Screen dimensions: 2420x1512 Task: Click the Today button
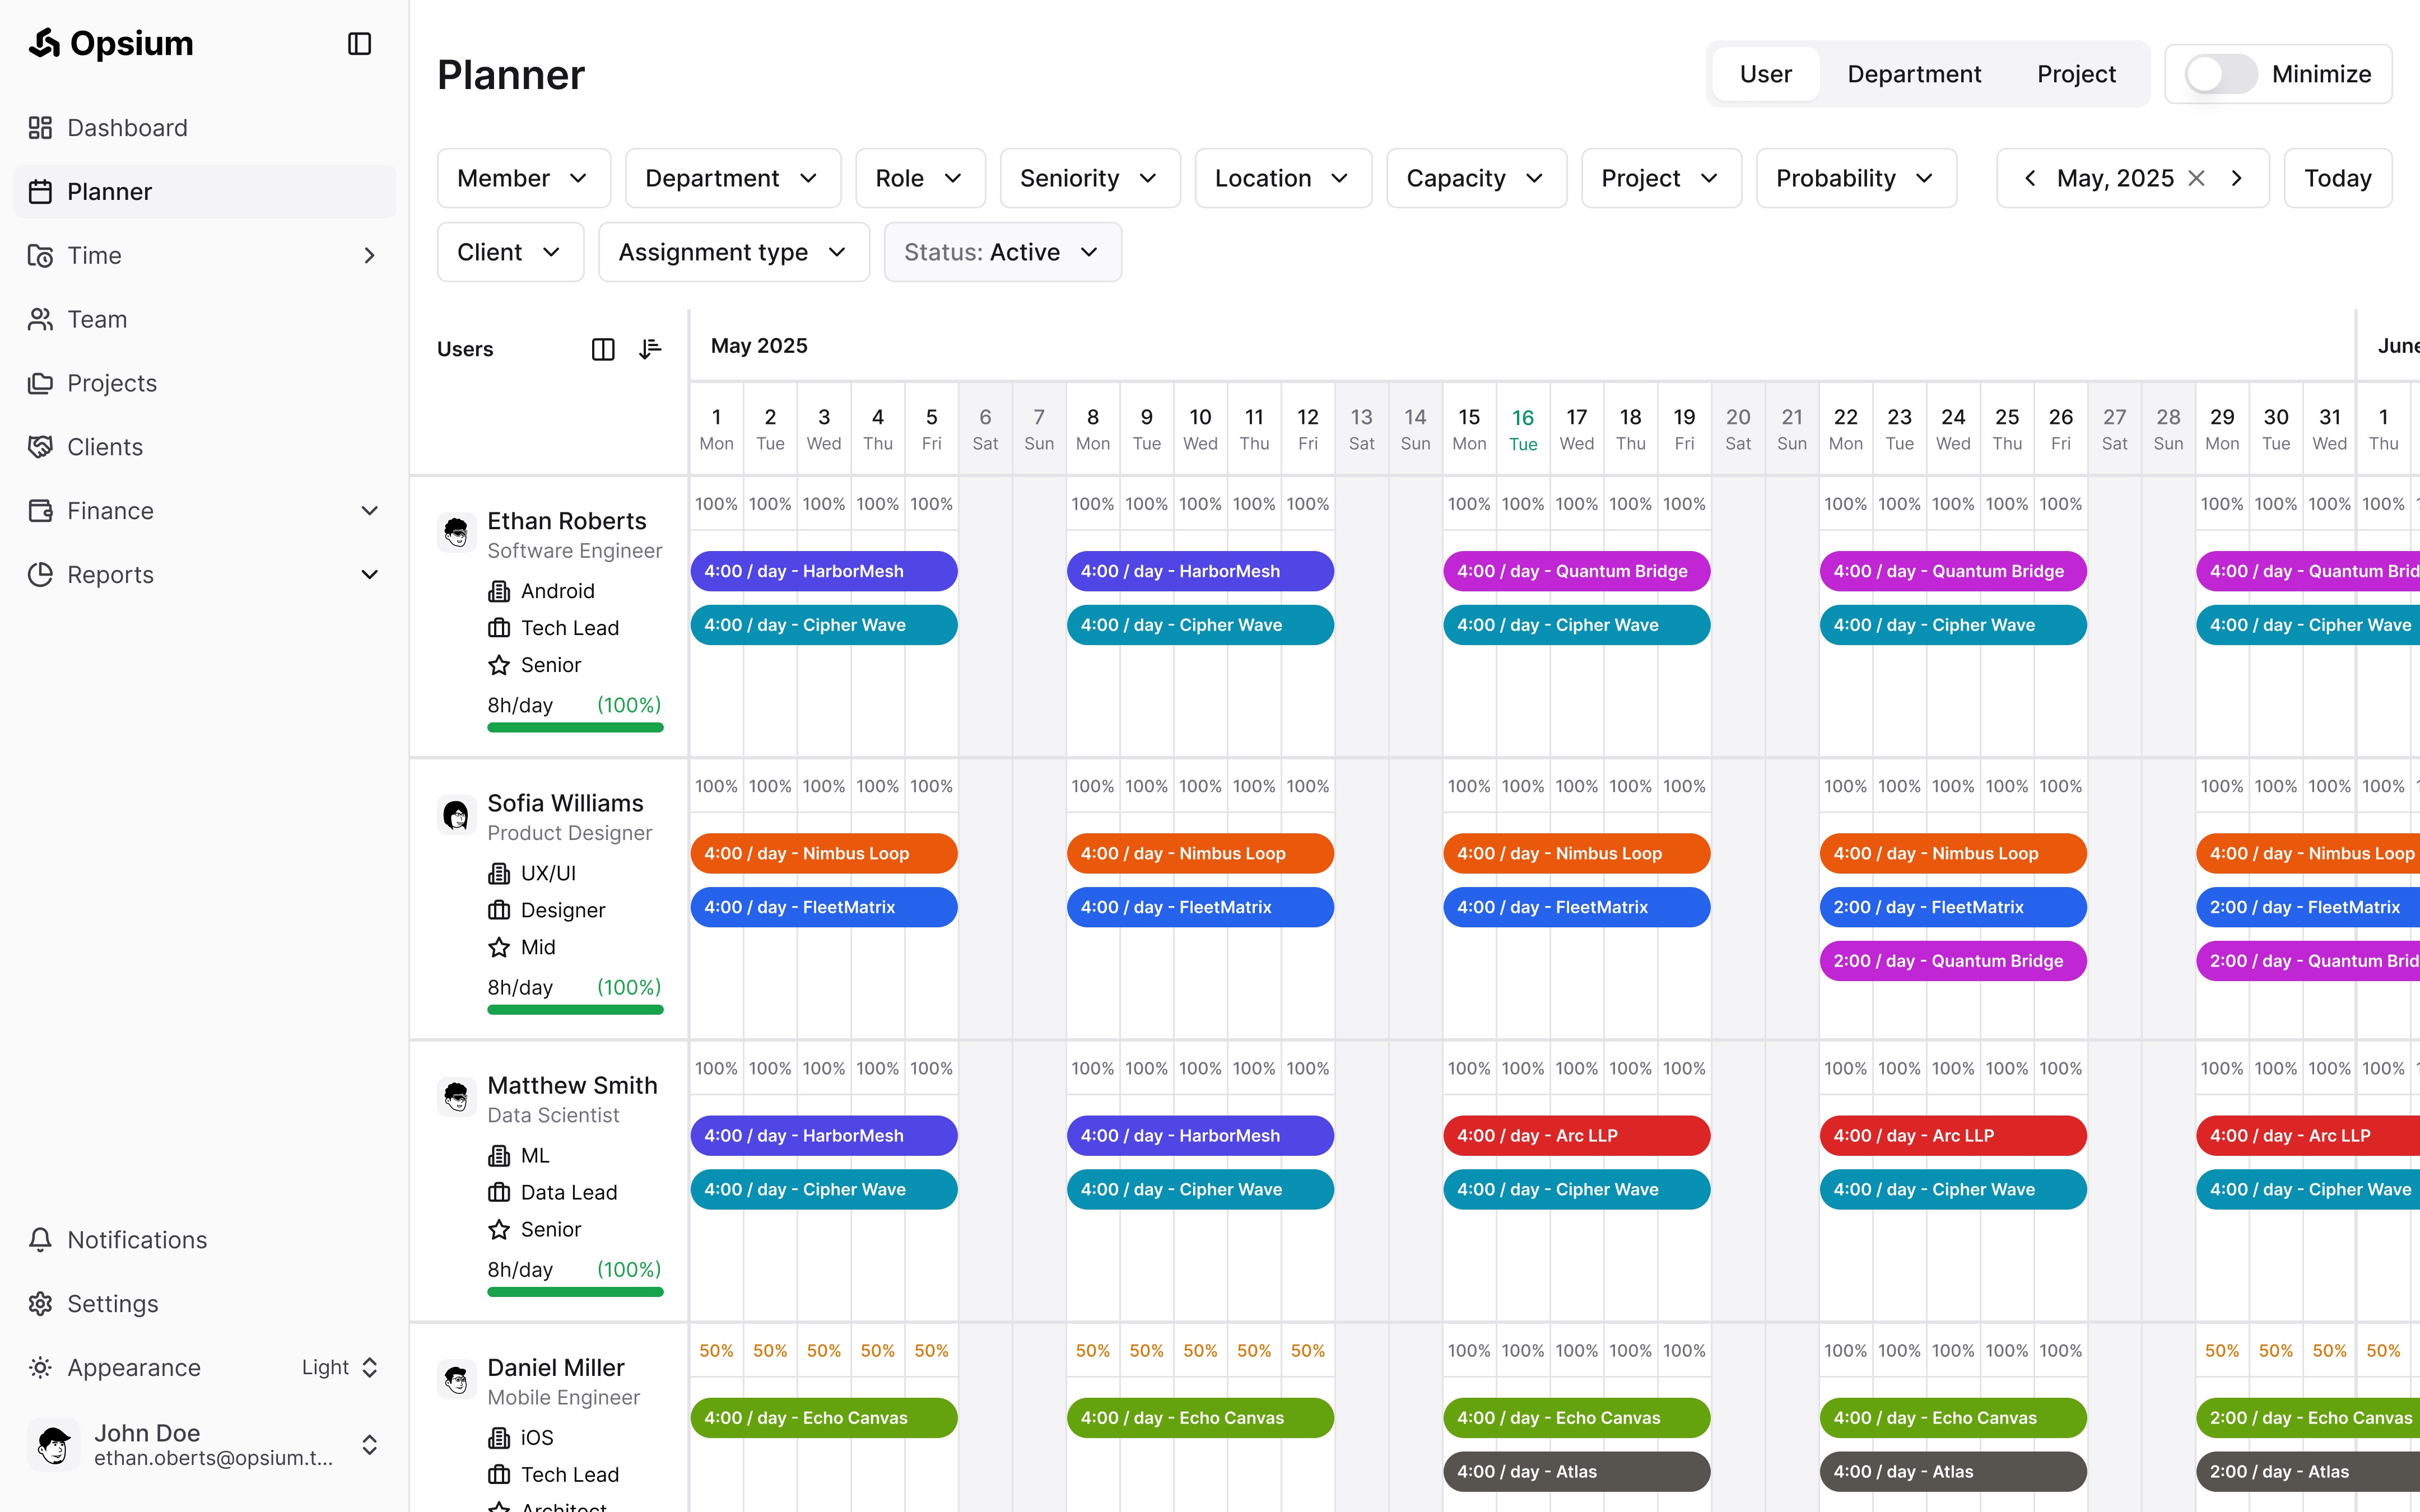2337,178
